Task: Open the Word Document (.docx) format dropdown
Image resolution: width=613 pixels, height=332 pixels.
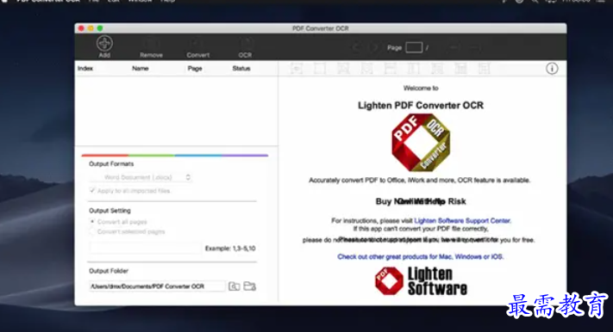Action: 141,177
